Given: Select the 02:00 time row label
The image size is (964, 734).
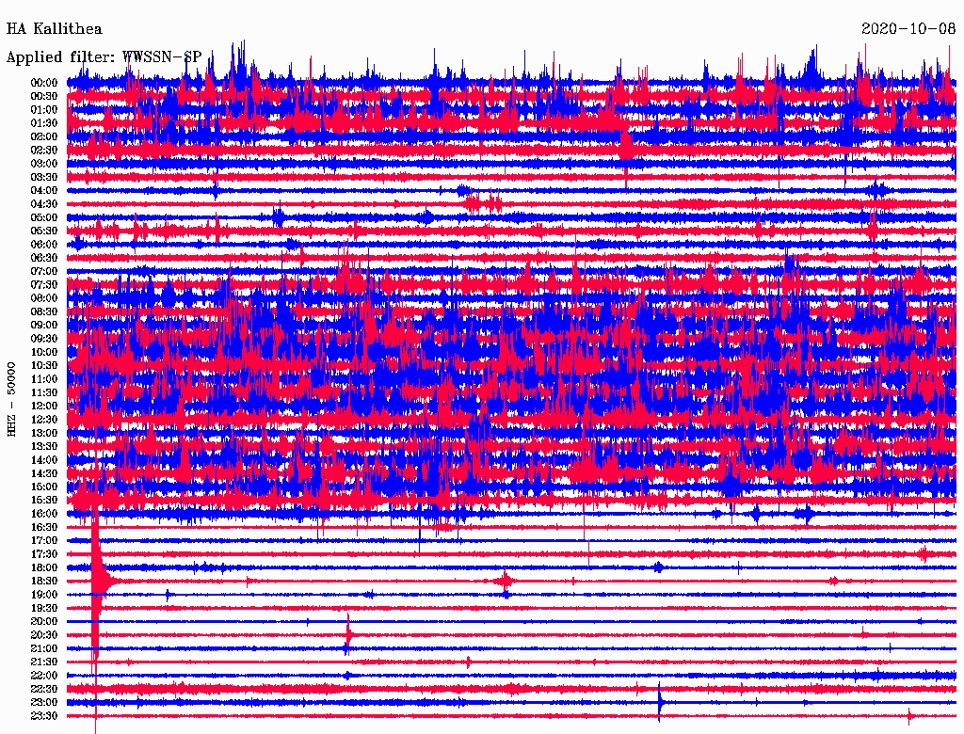Looking at the screenshot, I should click(44, 136).
